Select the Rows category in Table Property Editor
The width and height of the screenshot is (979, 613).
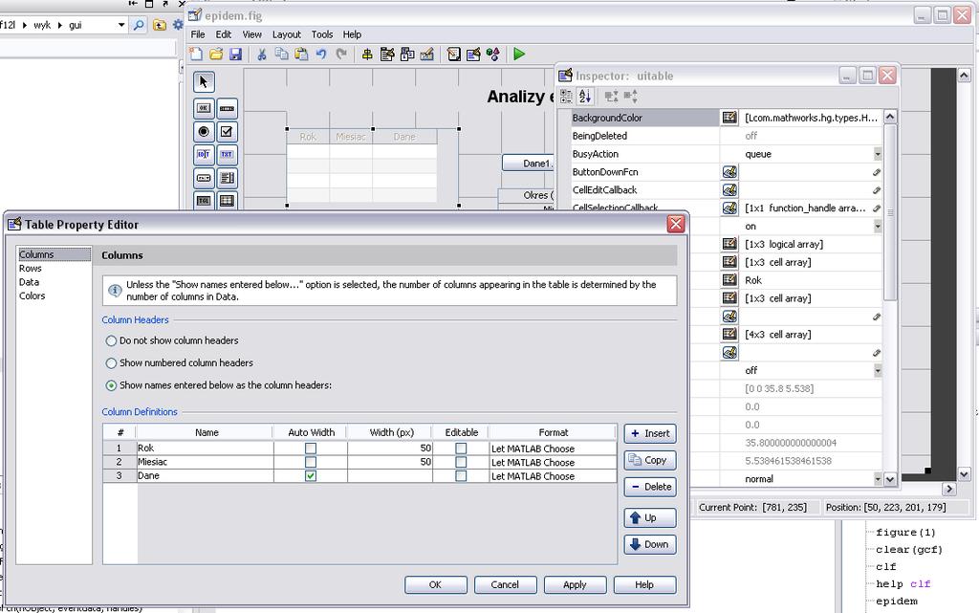tap(31, 269)
